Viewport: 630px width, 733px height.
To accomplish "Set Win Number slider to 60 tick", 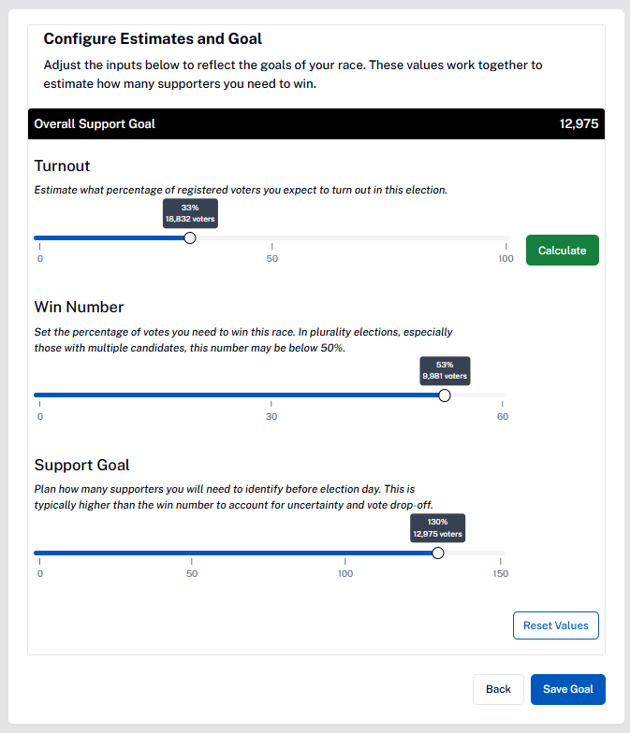I will 502,395.
